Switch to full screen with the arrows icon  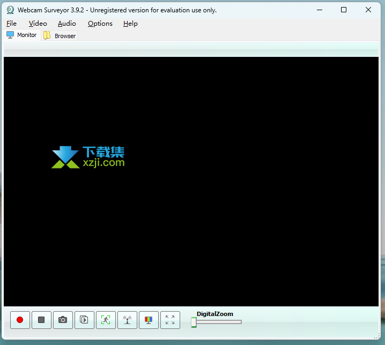pyautogui.click(x=170, y=320)
